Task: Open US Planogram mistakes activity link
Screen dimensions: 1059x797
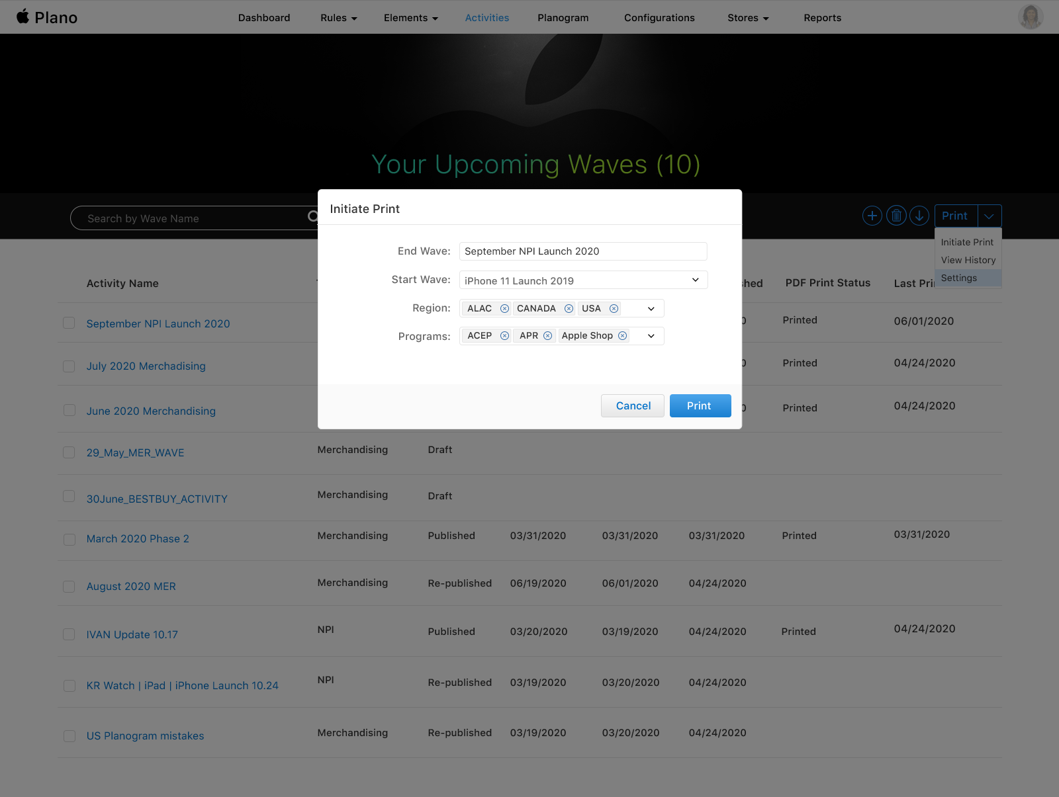Action: click(145, 735)
